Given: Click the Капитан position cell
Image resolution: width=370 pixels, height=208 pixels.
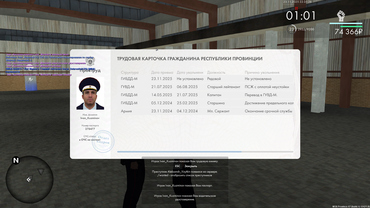Looking at the screenshot, I should tap(214, 95).
